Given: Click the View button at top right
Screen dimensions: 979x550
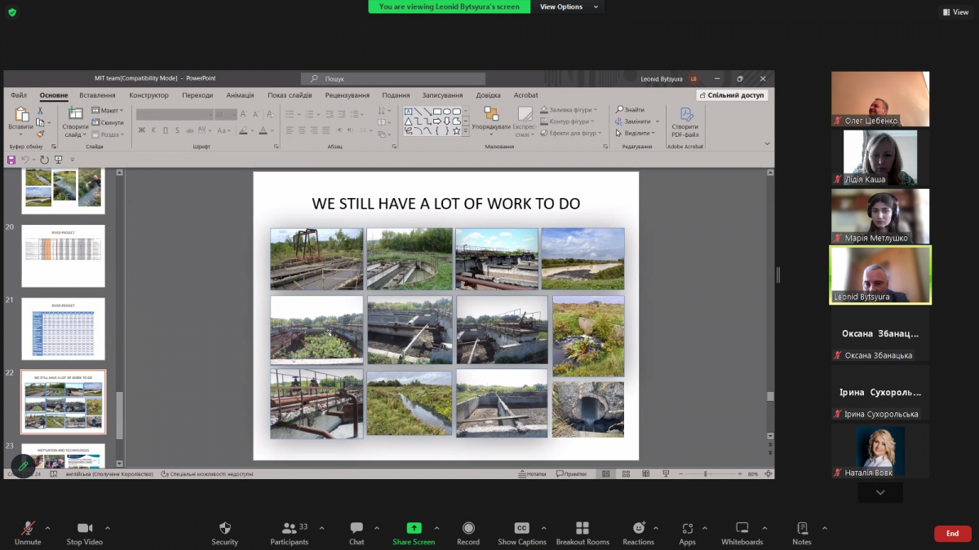Looking at the screenshot, I should pos(955,12).
